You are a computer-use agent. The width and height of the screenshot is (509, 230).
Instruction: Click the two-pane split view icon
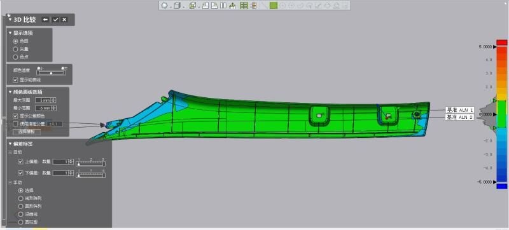click(223, 6)
